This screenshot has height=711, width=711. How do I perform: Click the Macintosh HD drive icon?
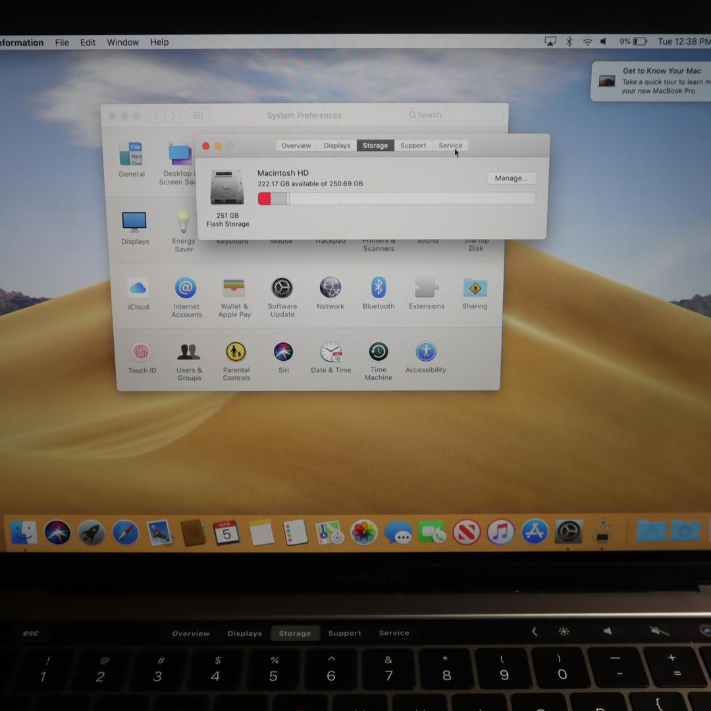227,187
